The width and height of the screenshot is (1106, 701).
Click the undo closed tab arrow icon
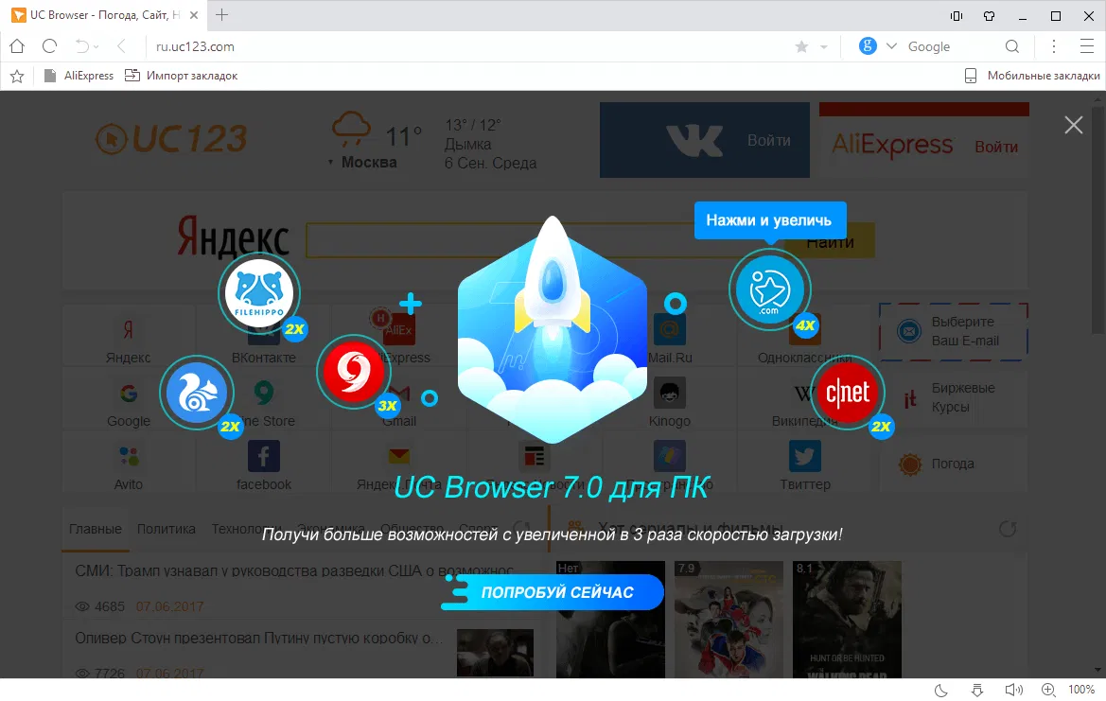[81, 46]
